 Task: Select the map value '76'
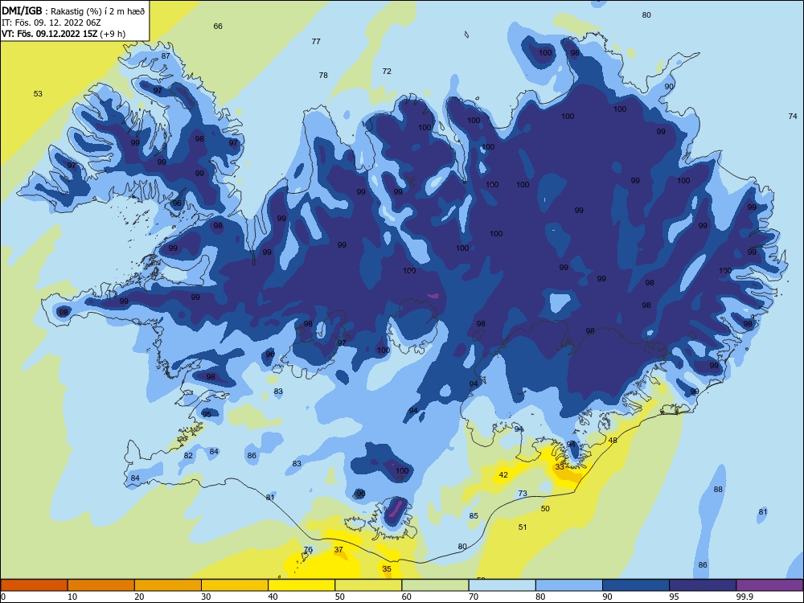(308, 550)
